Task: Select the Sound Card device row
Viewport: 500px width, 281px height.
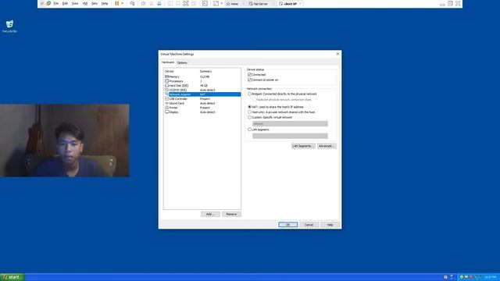Action: pos(202,103)
